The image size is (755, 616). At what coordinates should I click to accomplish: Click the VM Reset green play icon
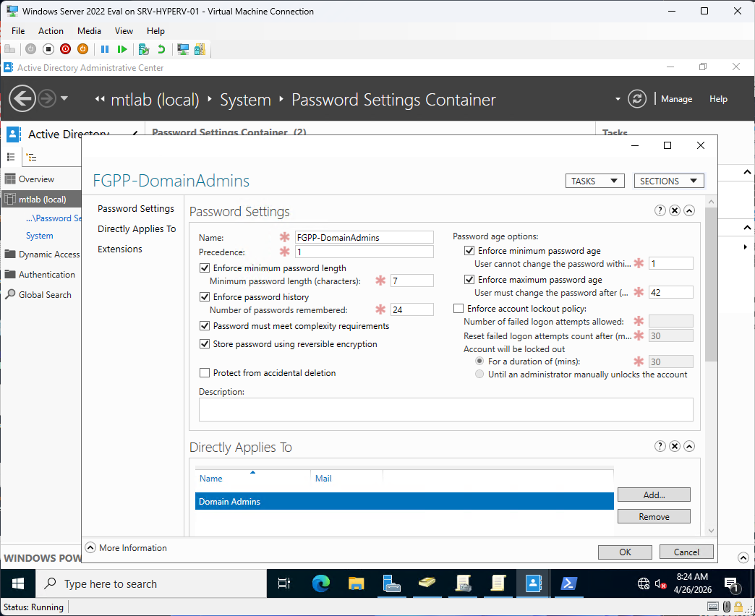tap(122, 49)
